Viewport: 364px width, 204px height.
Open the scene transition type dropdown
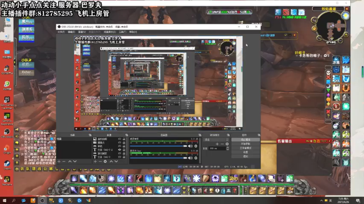[216, 140]
